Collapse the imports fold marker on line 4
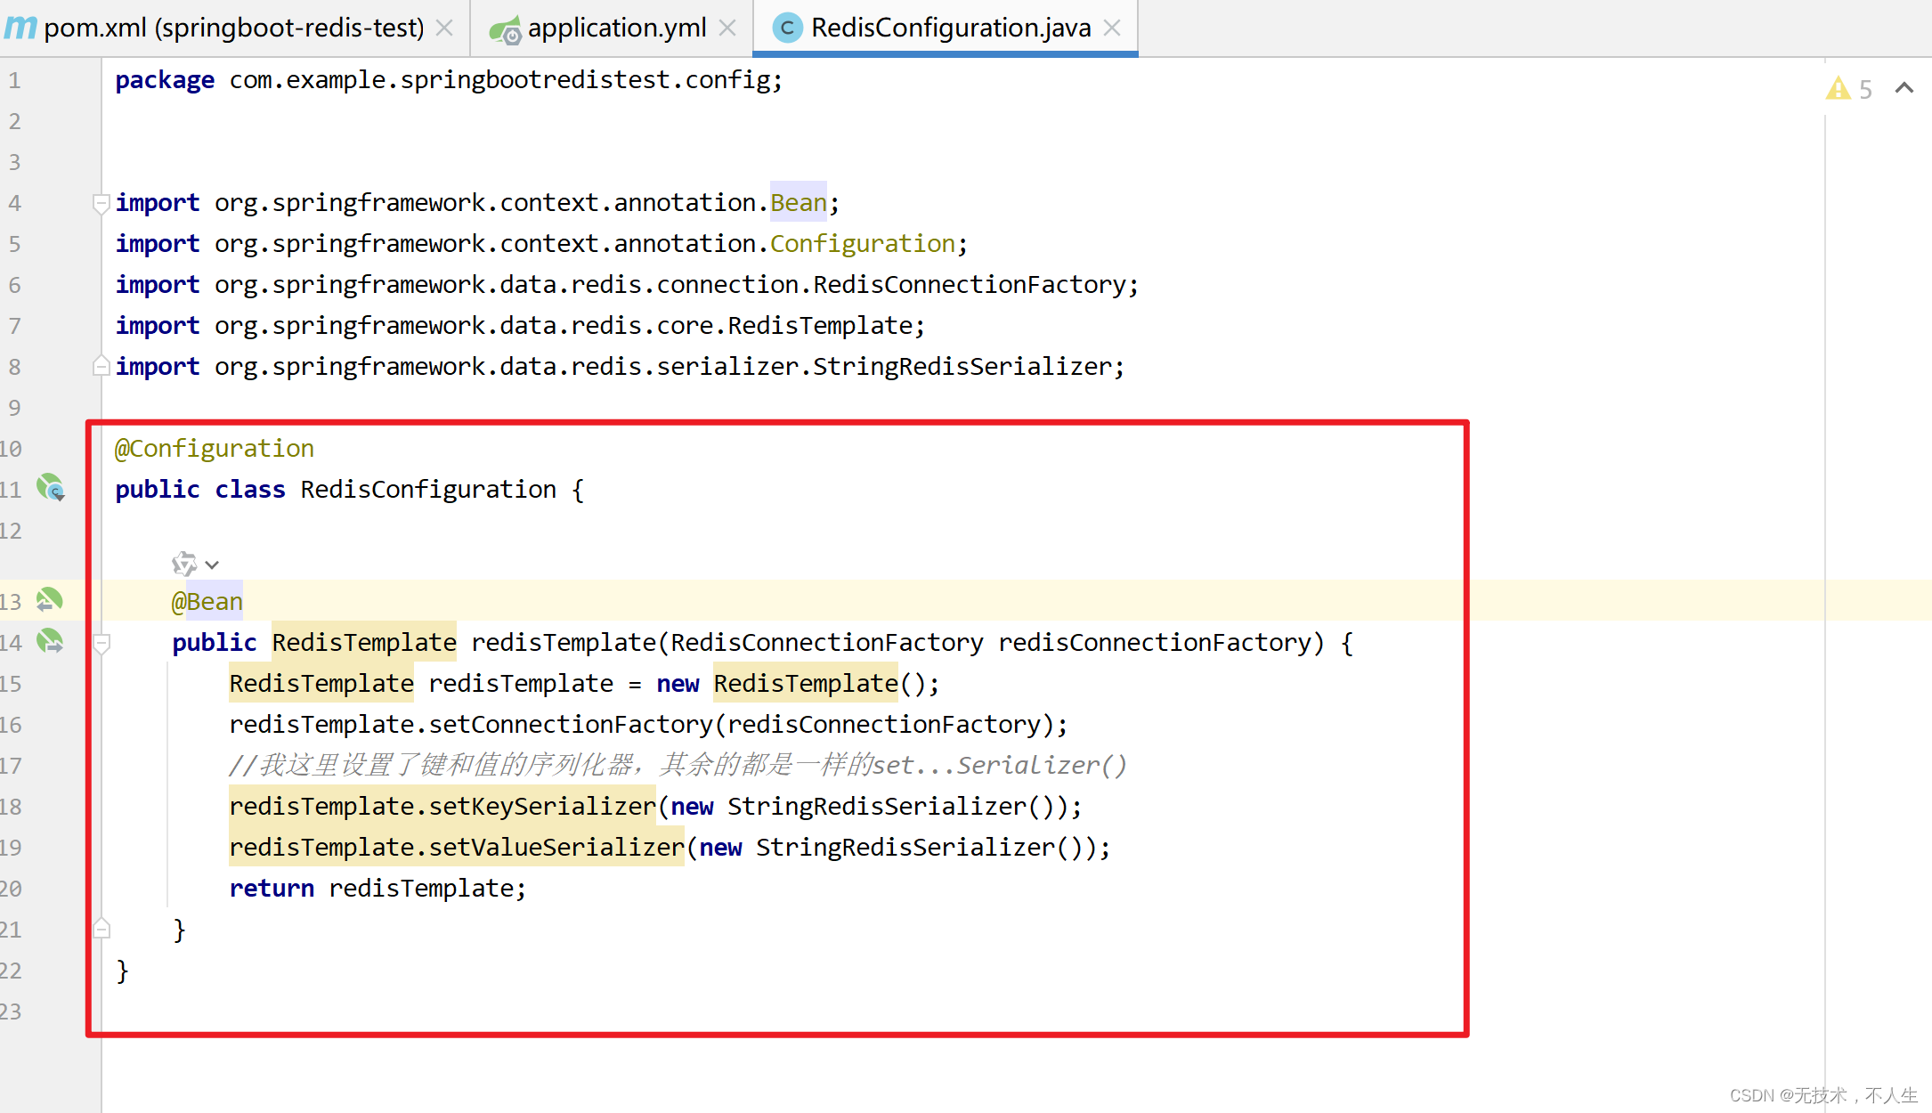This screenshot has width=1932, height=1113. [x=101, y=204]
